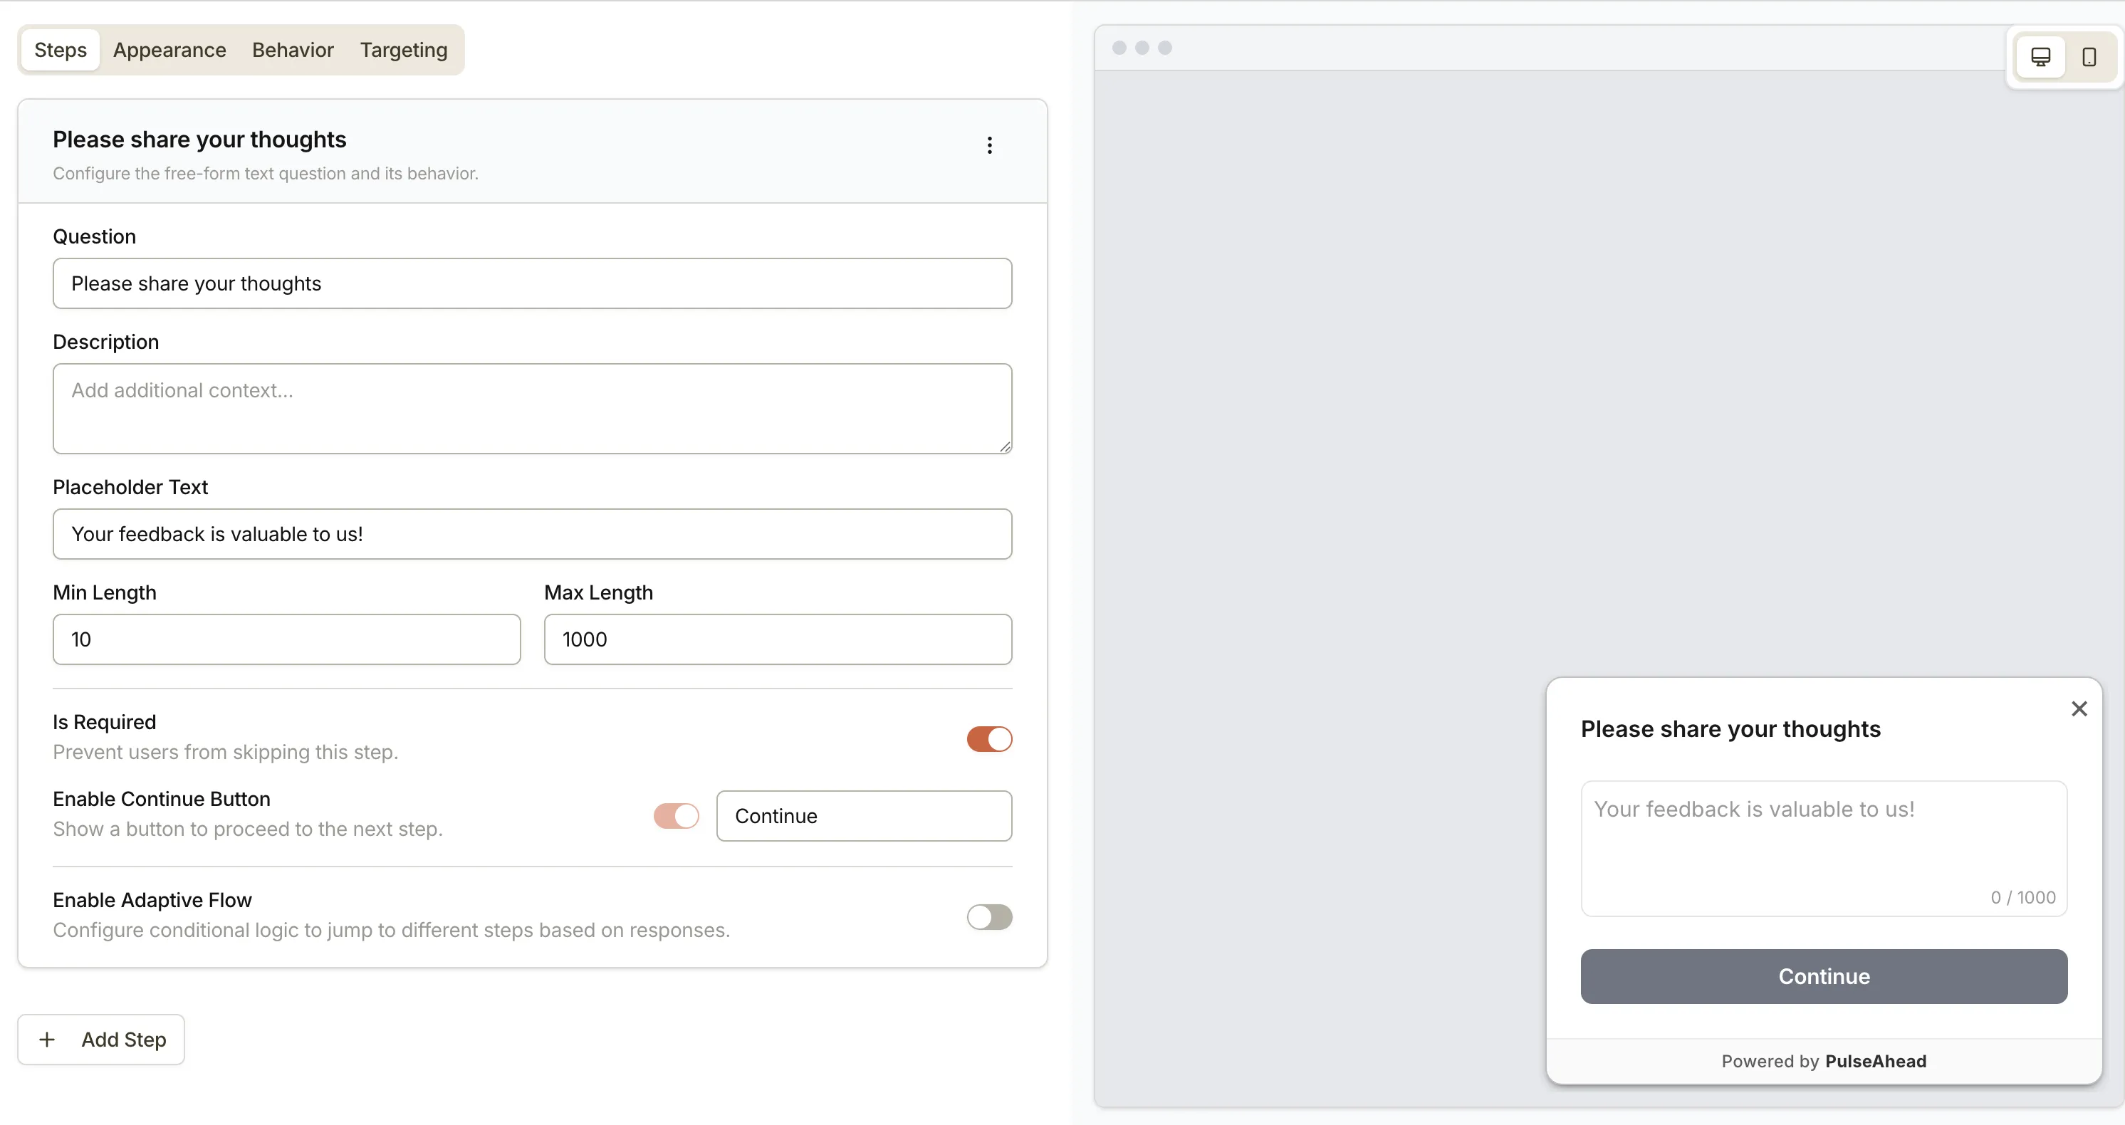This screenshot has height=1125, width=2125.
Task: Dismiss the survey preview popup
Action: coord(2079,708)
